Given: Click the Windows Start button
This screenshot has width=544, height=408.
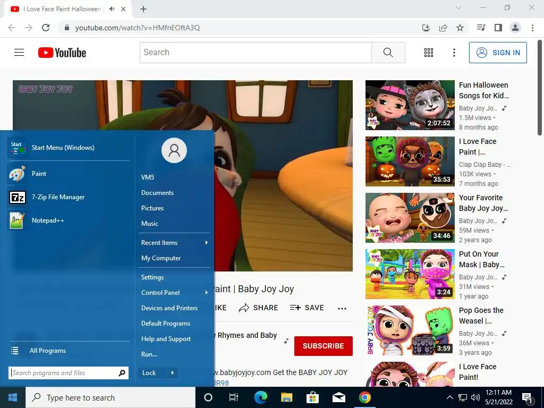Looking at the screenshot, I should point(13,397).
